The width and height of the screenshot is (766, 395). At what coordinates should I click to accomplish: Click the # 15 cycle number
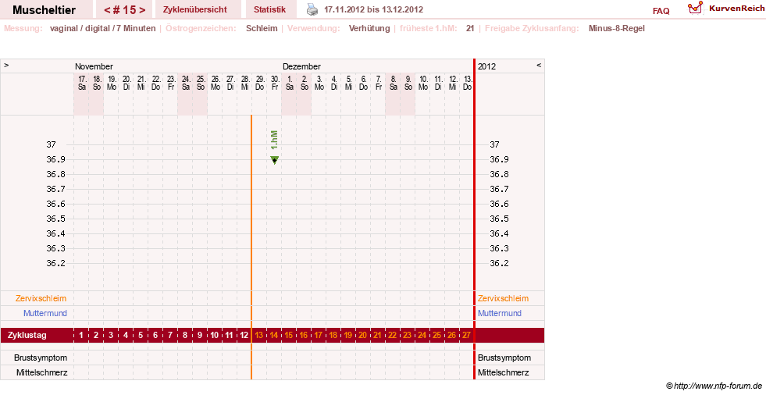click(x=125, y=10)
